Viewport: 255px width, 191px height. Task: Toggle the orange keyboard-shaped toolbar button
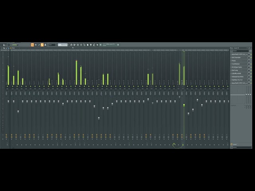[x=32, y=45]
